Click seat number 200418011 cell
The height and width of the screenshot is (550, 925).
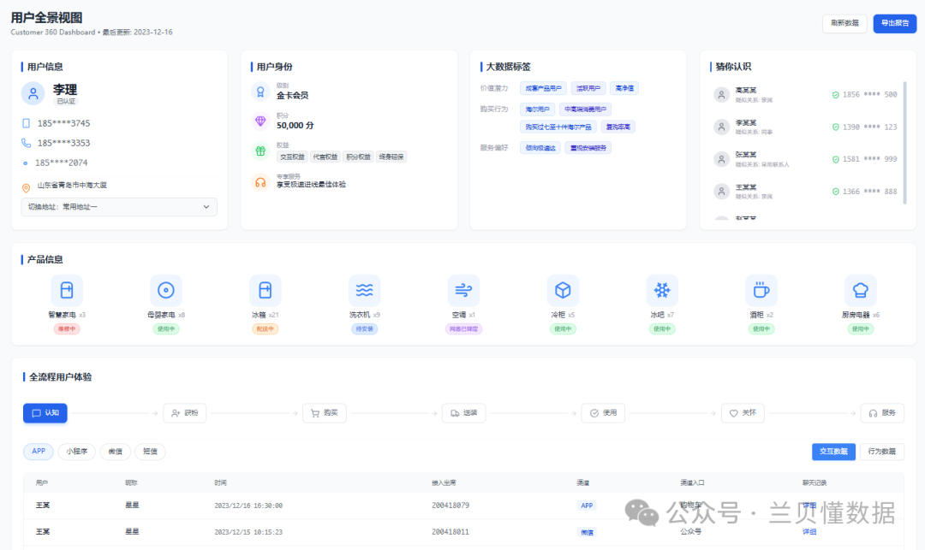pos(451,532)
